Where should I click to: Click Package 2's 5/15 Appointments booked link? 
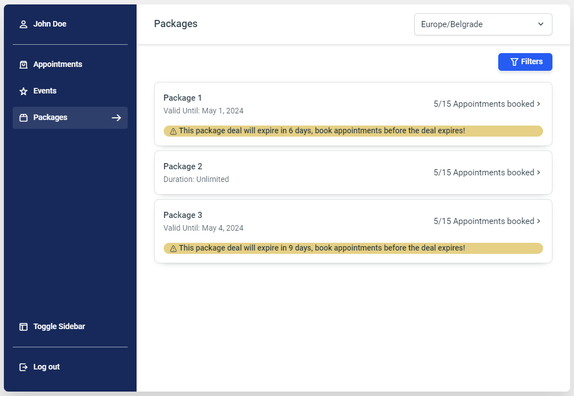[484, 172]
